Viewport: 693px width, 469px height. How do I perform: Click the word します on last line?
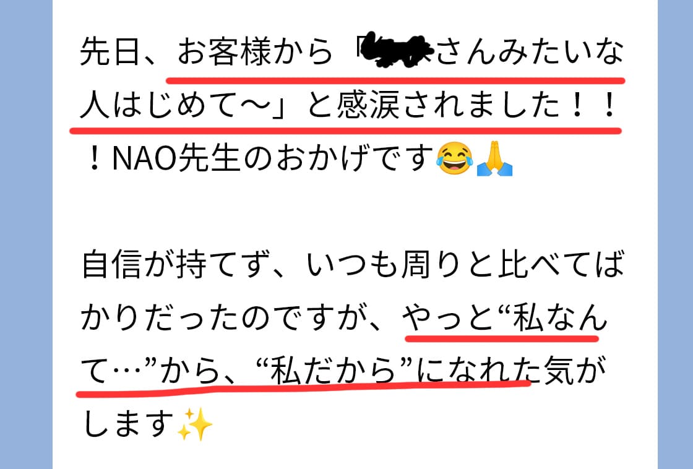pos(127,424)
